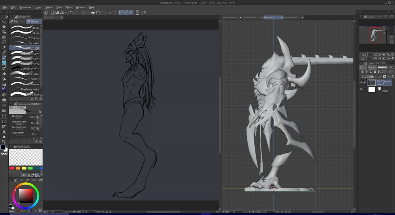Click the Open file icon
395x215 pixels.
click(x=57, y=13)
